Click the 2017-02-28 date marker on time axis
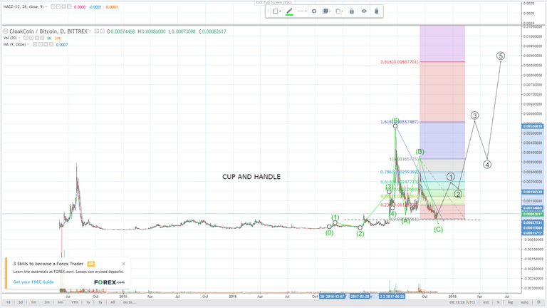Viewport: 547px width, 308px height. pos(360,296)
